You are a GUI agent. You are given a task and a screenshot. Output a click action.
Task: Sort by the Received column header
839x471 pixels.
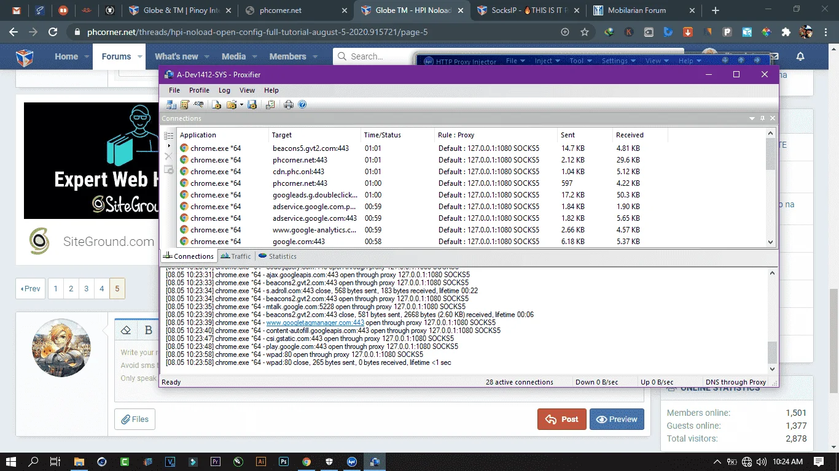tap(640, 135)
